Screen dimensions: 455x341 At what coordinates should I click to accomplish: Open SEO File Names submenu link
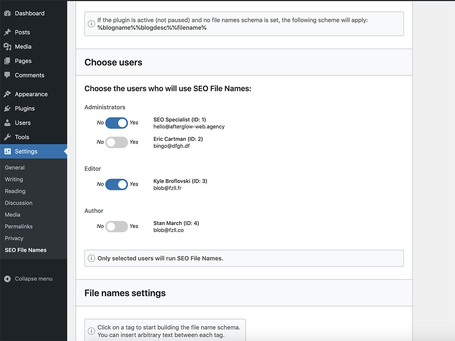[26, 250]
